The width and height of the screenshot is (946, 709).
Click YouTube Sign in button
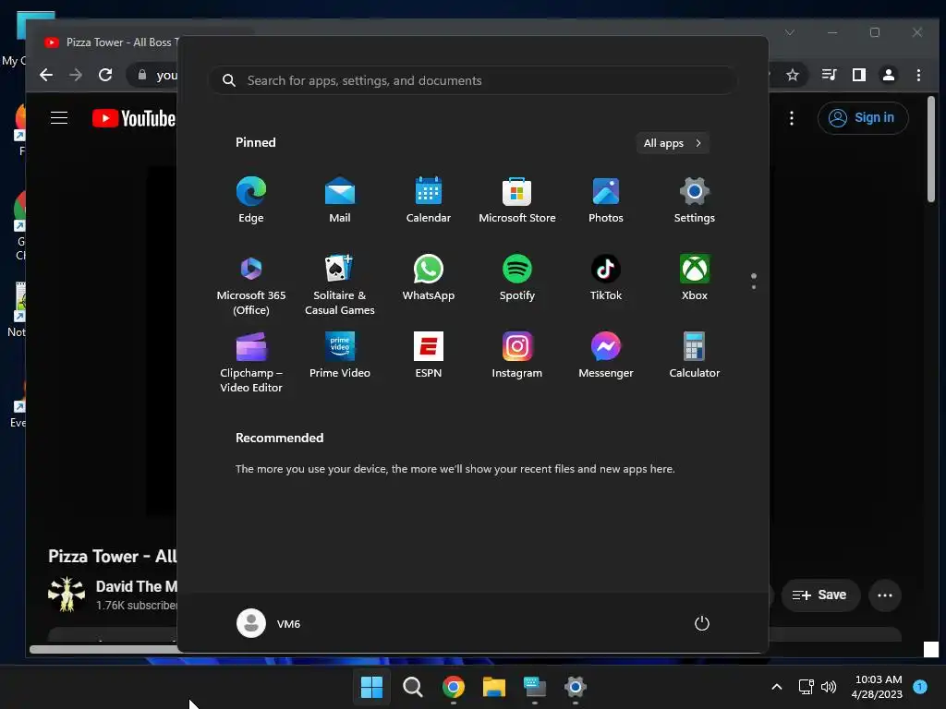863,117
